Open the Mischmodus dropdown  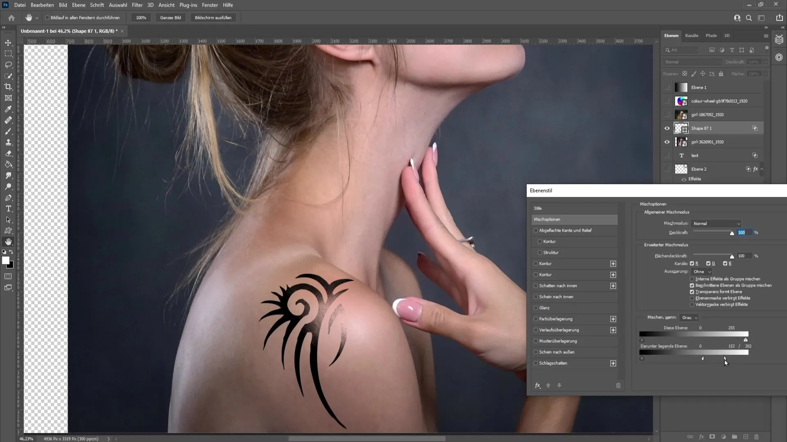[716, 223]
